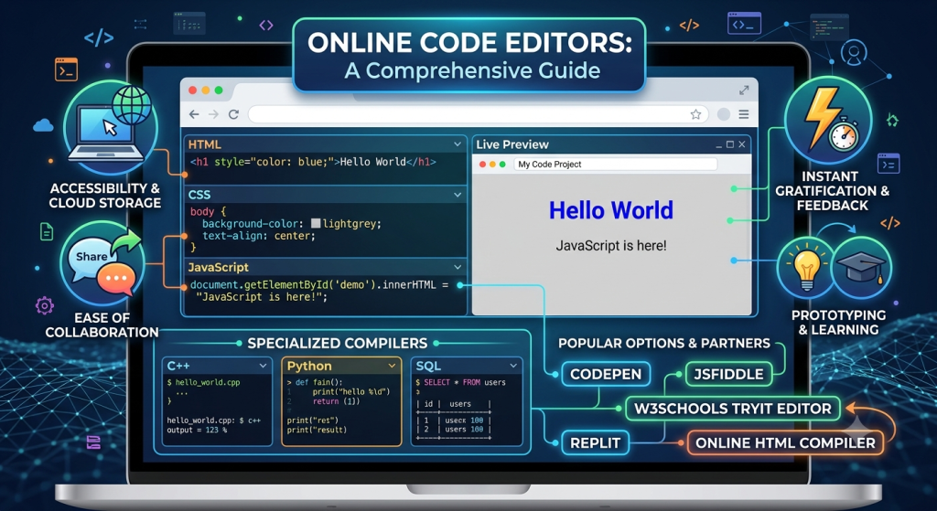Open the C++ compiler dropdown
The height and width of the screenshot is (511, 937).
coord(263,366)
